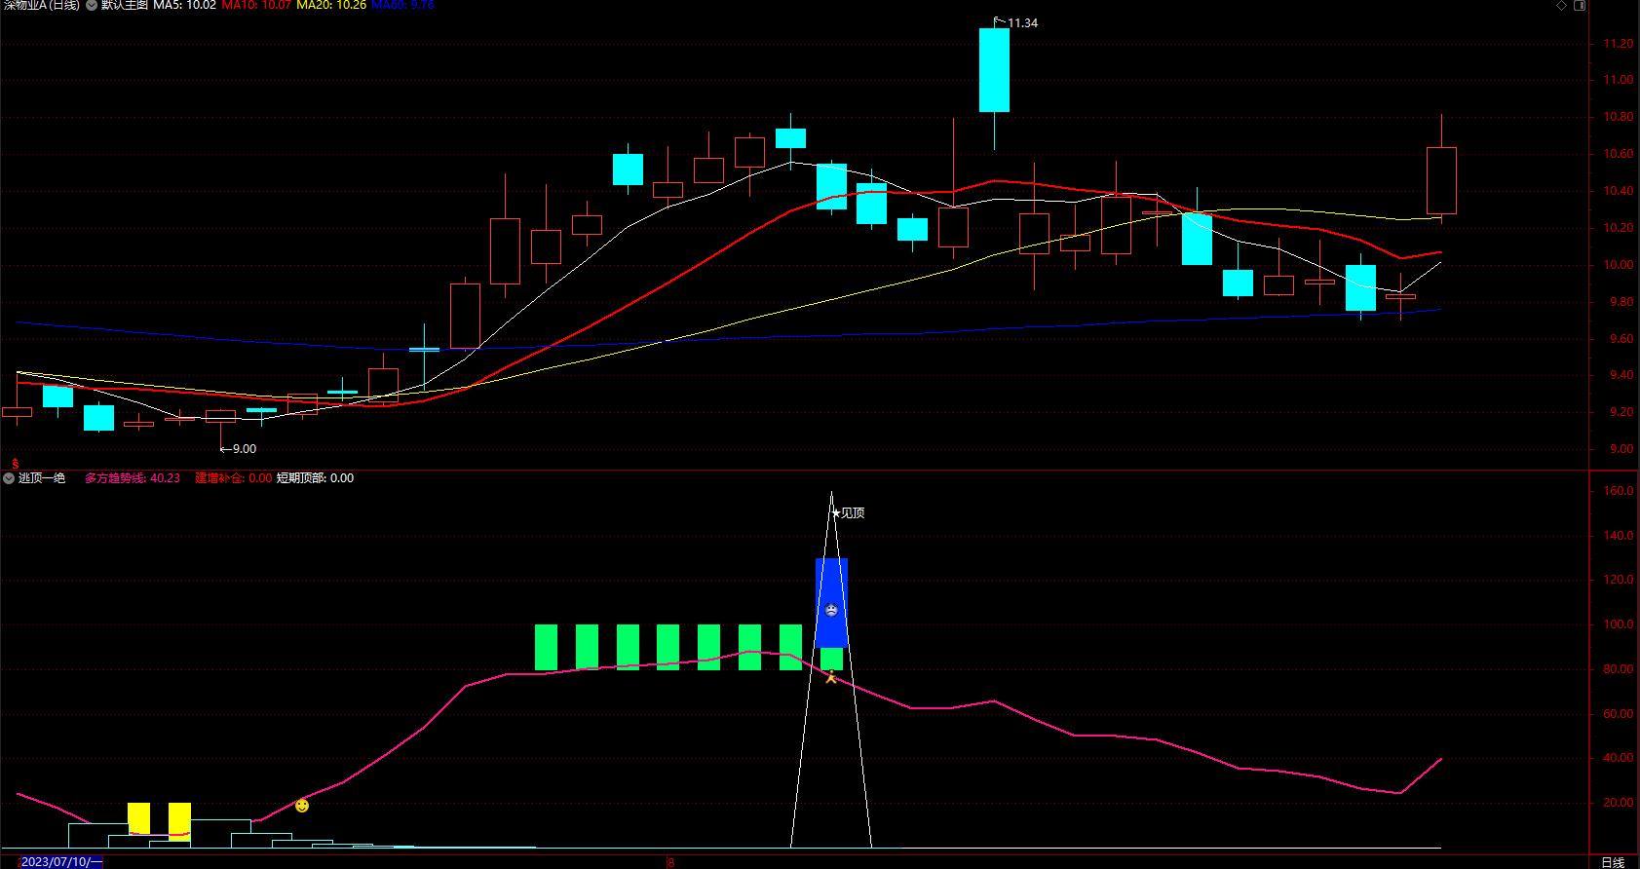Click the 见顶 star marker
The width and height of the screenshot is (1640, 869).
[x=848, y=512]
